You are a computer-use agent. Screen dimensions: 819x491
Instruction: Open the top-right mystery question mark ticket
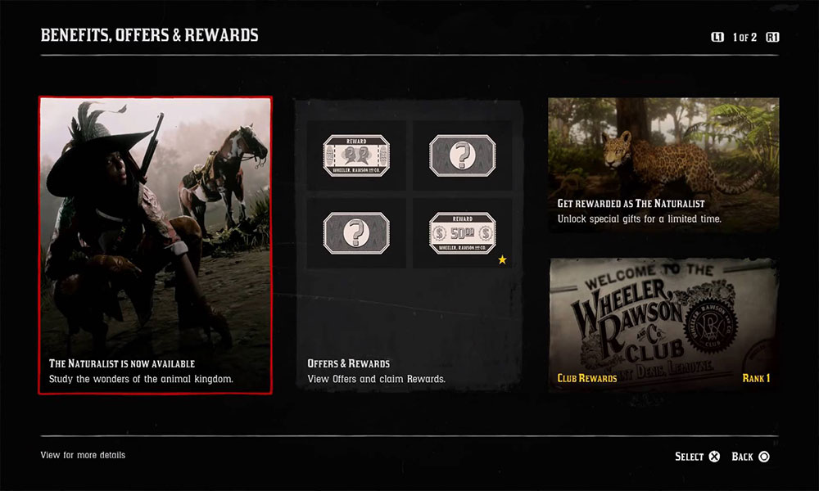tap(462, 155)
